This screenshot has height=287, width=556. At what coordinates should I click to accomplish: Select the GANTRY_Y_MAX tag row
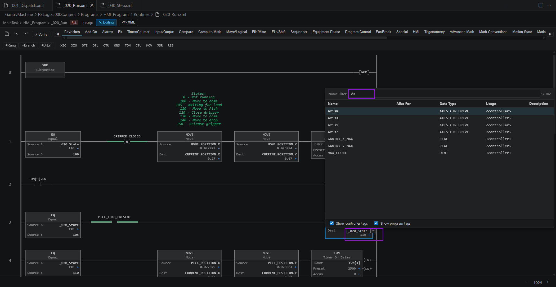click(440, 146)
